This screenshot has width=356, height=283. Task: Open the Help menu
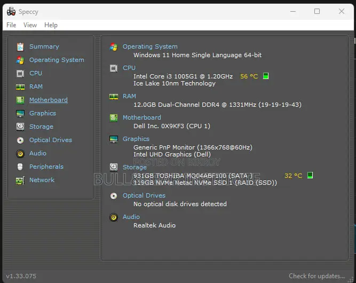tap(51, 25)
